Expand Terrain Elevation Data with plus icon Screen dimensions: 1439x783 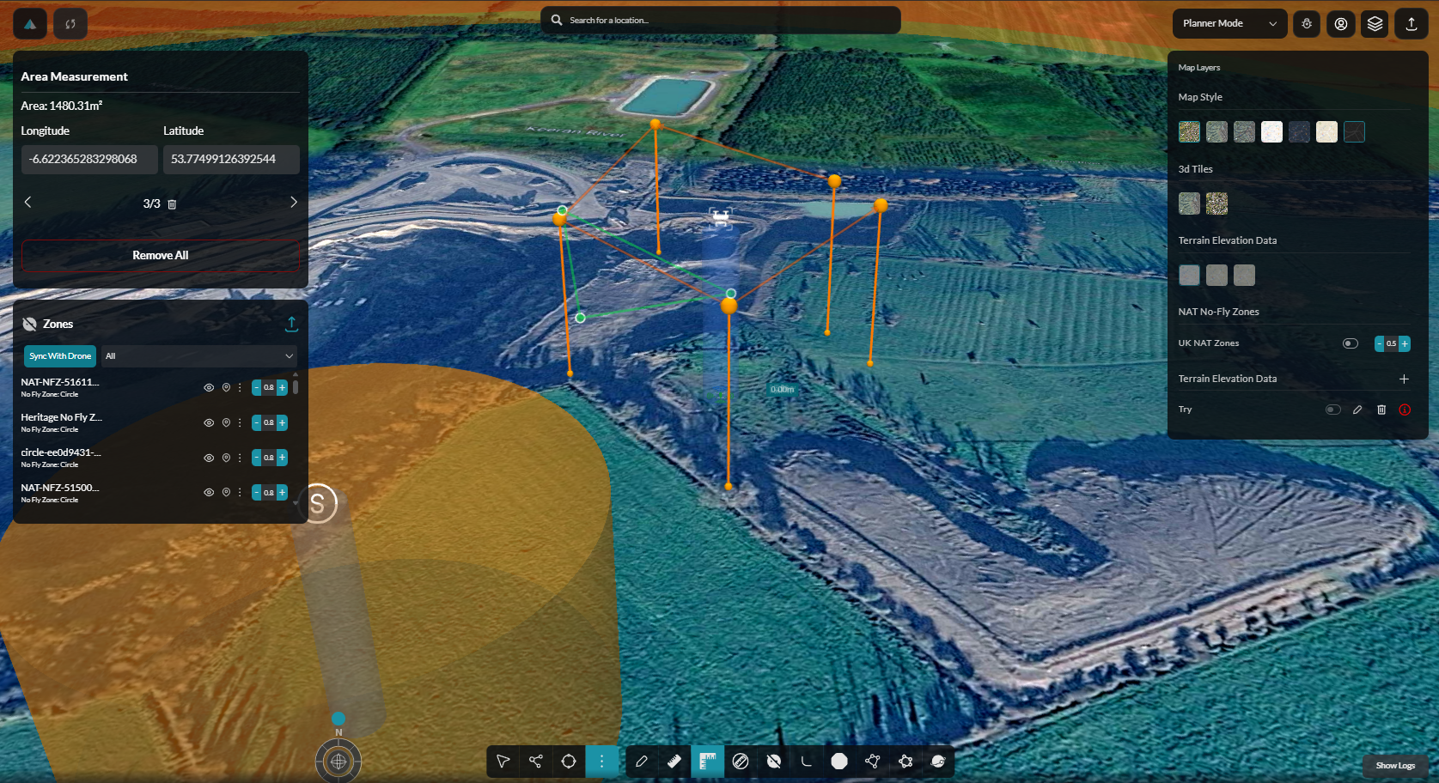pyautogui.click(x=1404, y=379)
